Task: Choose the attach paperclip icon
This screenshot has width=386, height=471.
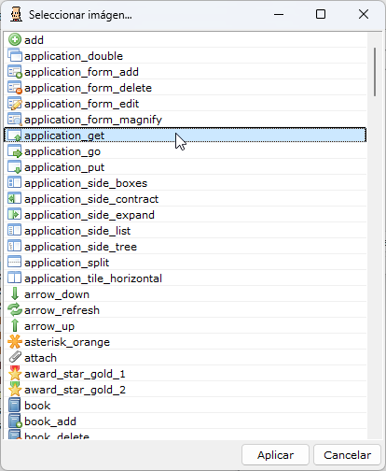Action: pos(15,358)
